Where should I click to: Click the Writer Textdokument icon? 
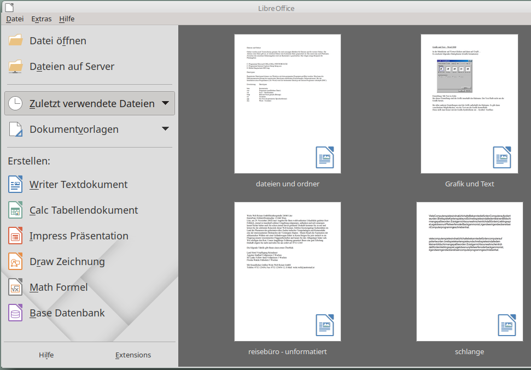pos(15,184)
